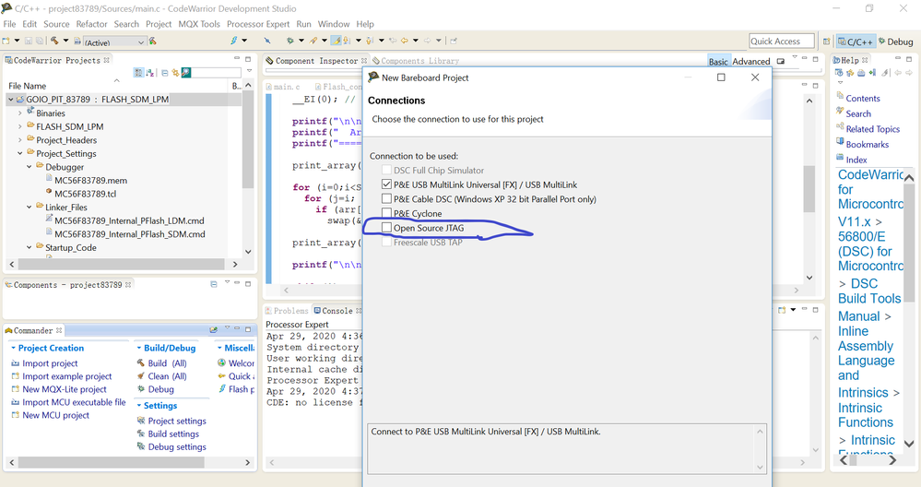Click Clean (All) in Commander panel
Screen dimensions: 921x487
click(167, 376)
